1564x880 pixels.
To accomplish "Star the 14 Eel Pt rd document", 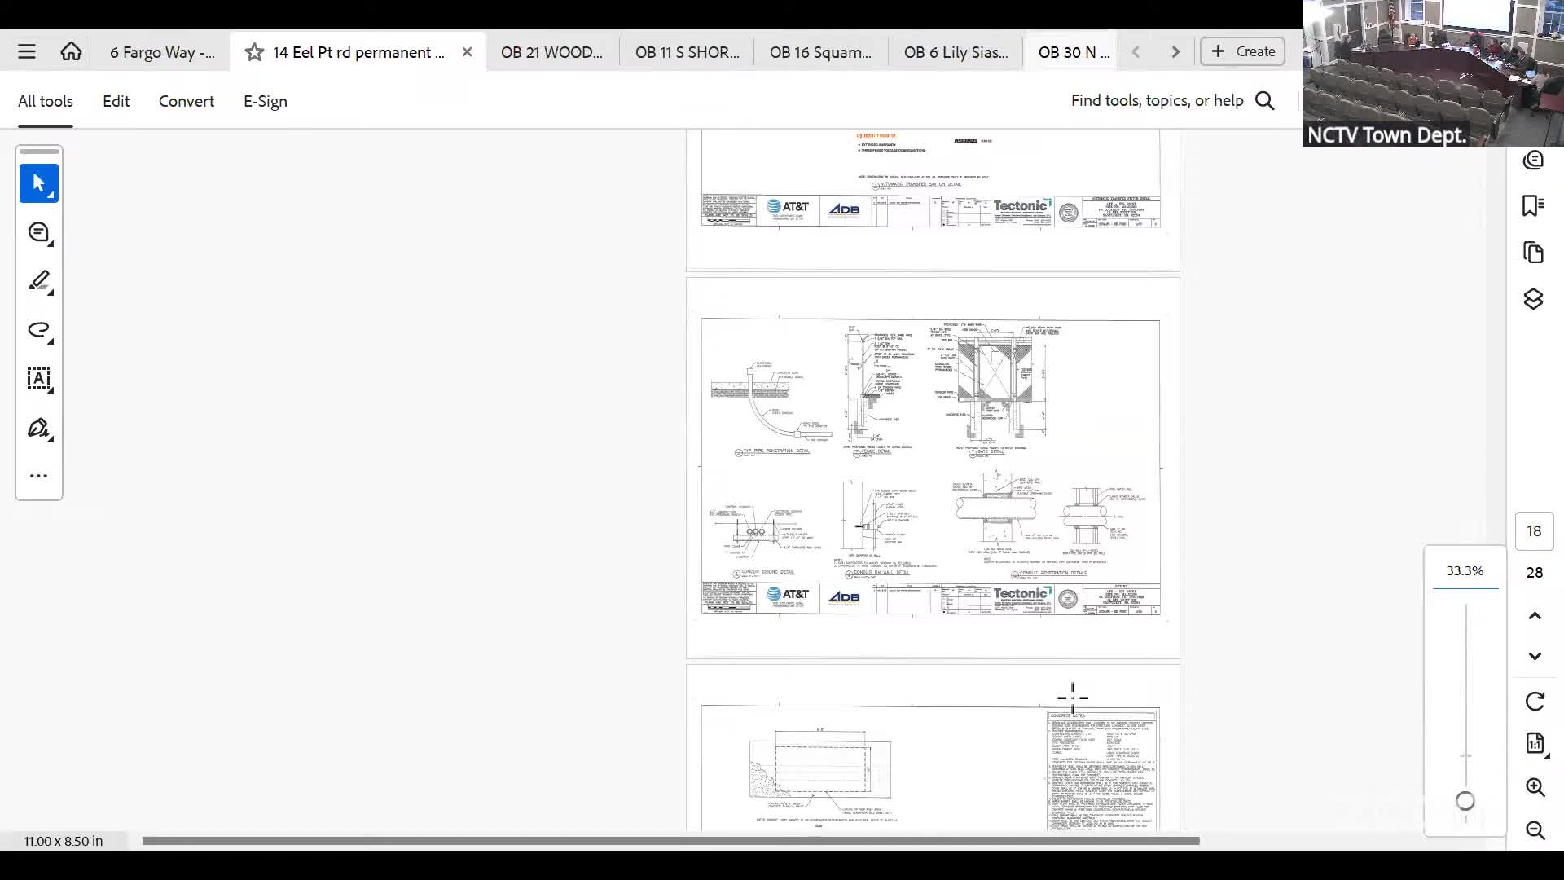I will click(254, 52).
